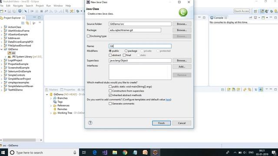Click the Eclipse icon in the taskbar

(156, 153)
